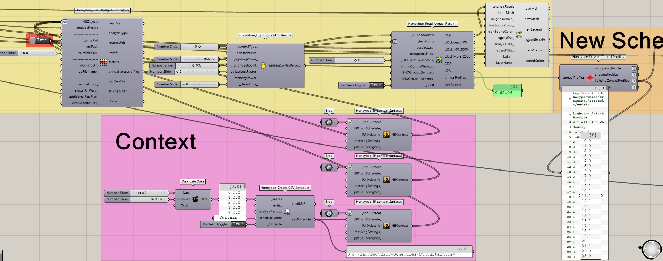The image size is (663, 261).
Task: Select the icon next to shadingProfiles output
Action: click(634, 75)
